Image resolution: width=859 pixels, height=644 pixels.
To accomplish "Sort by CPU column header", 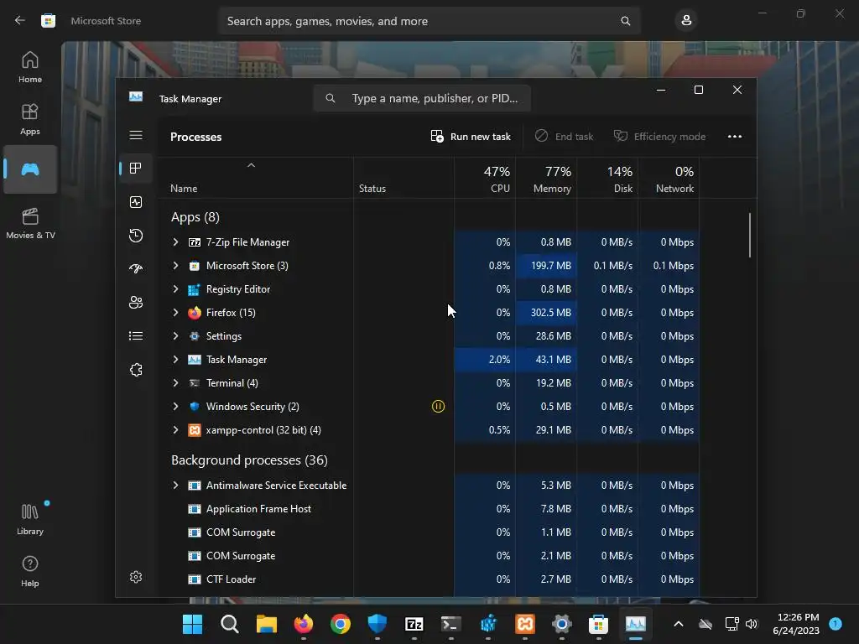I will point(486,179).
